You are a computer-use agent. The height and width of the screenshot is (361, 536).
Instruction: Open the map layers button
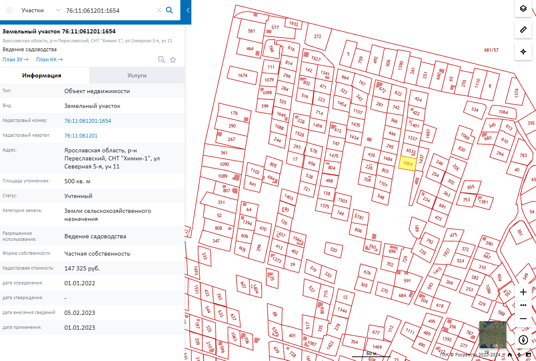(523, 8)
